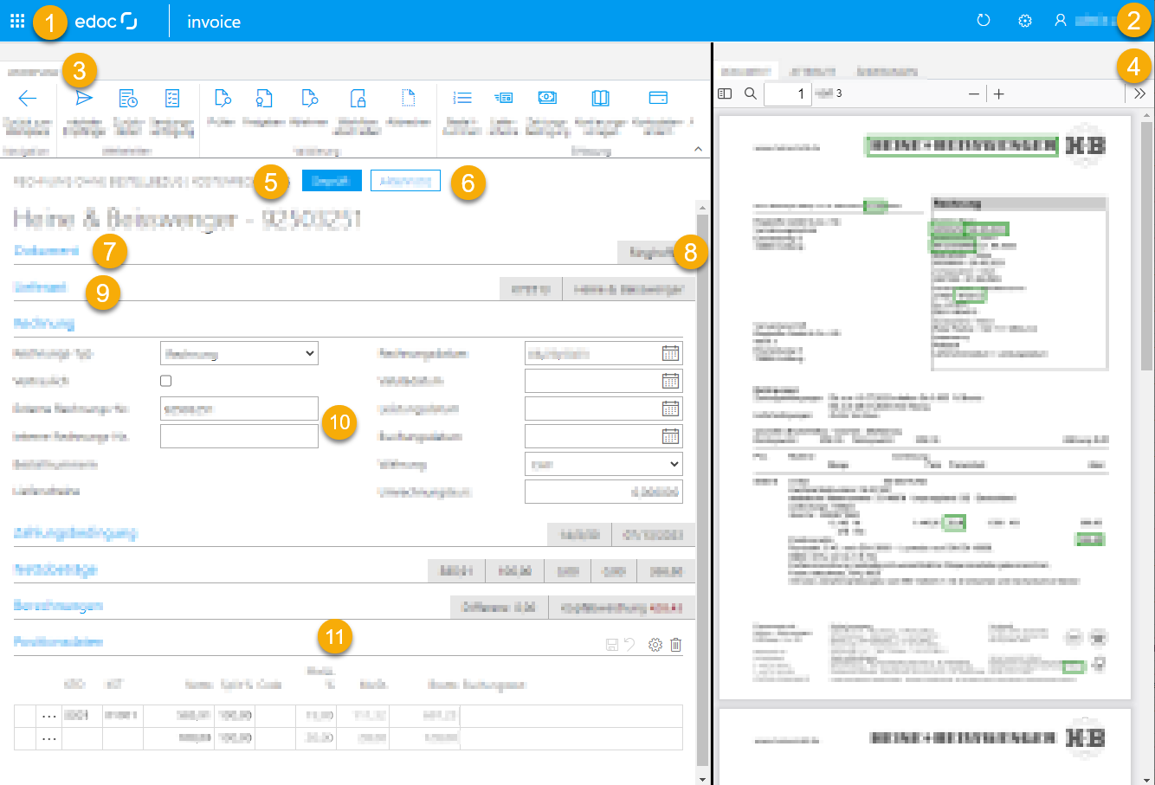This screenshot has width=1155, height=785.
Task: Tick the unchecked checkbox in the invoice form
Action: tap(166, 381)
